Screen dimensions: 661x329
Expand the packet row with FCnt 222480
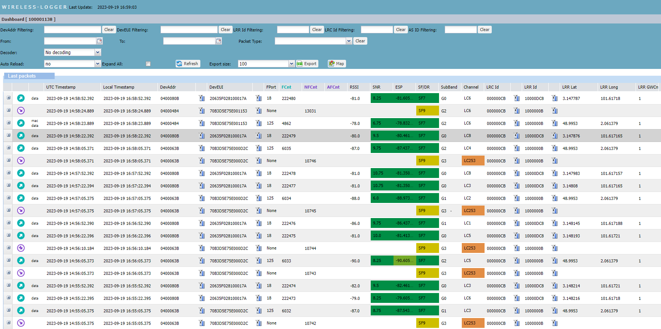click(8, 98)
